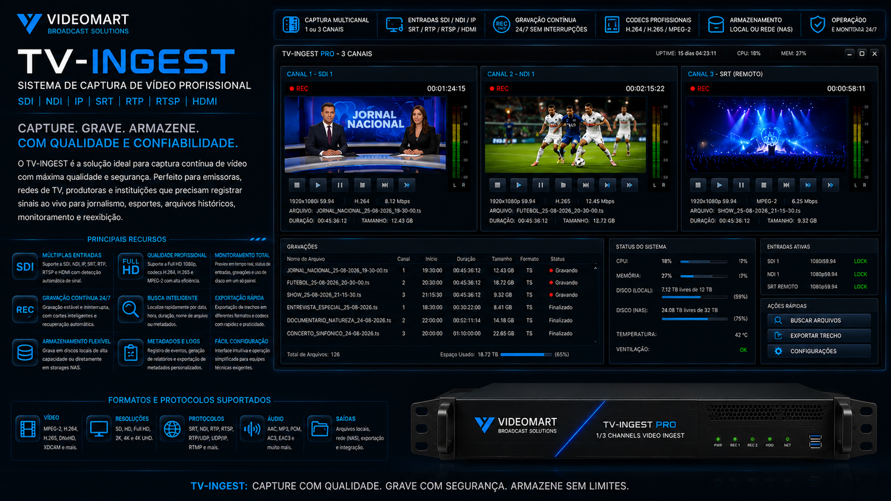Pause the Canal 2 NDI 1 playback

pyautogui.click(x=540, y=185)
